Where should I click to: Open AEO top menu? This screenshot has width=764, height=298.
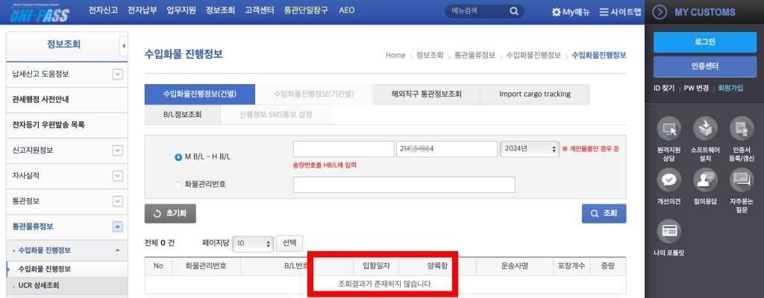[x=346, y=10]
